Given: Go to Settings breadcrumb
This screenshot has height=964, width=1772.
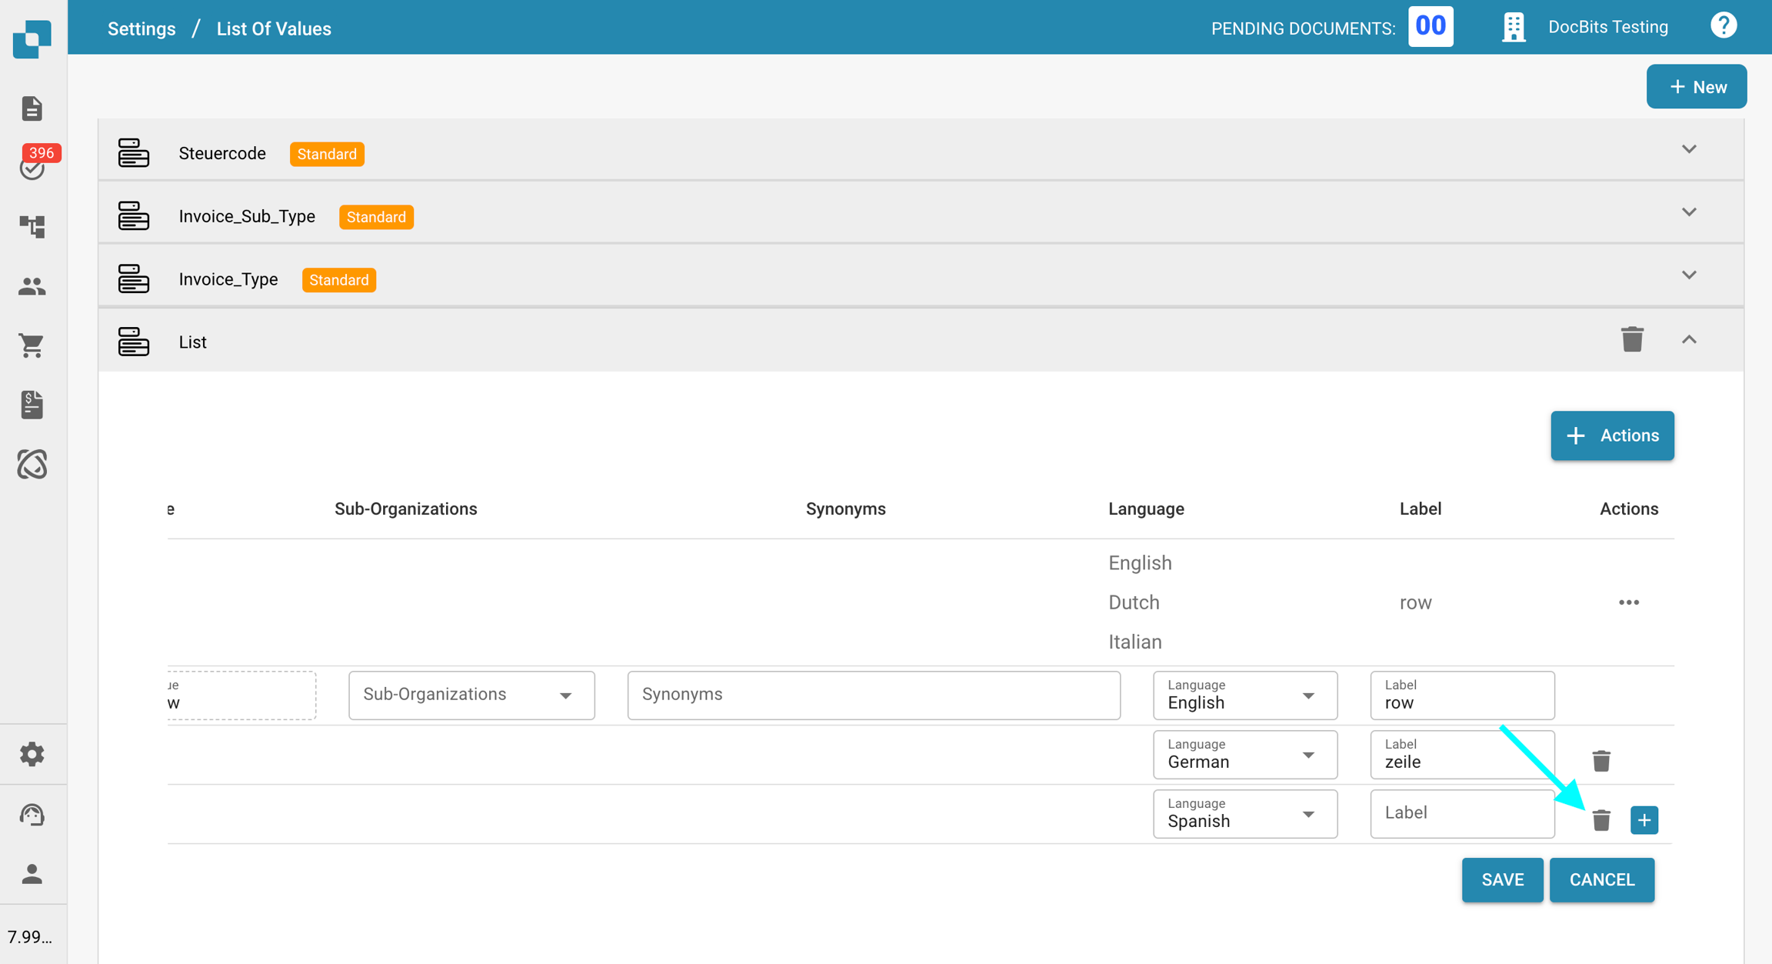Looking at the screenshot, I should 142,28.
